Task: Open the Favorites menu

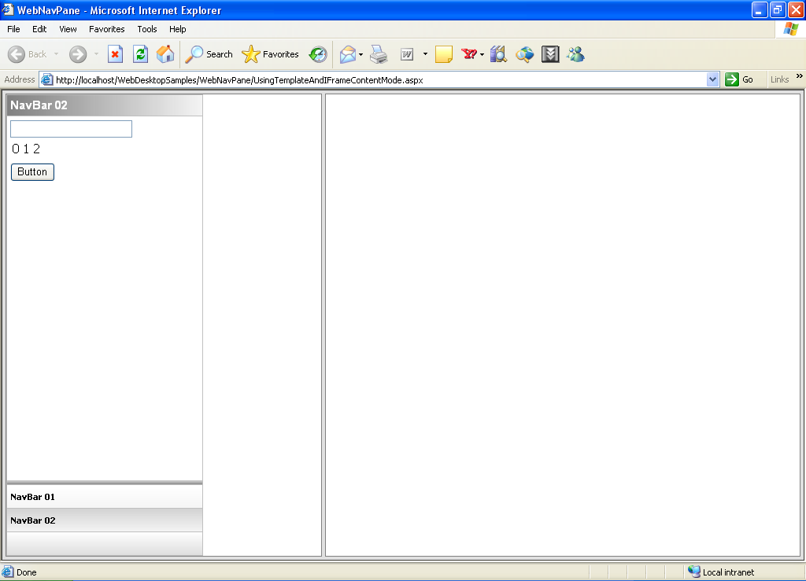Action: [106, 29]
